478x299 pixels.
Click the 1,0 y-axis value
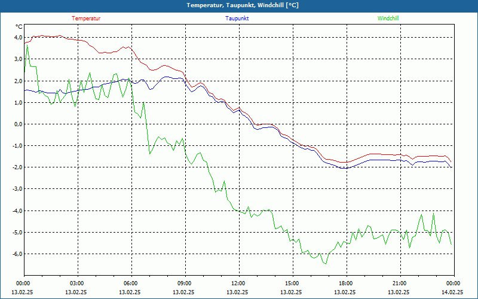19,102
